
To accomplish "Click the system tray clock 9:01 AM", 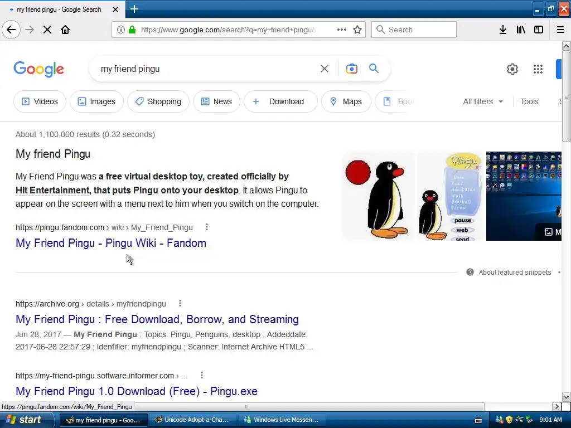I will [550, 420].
